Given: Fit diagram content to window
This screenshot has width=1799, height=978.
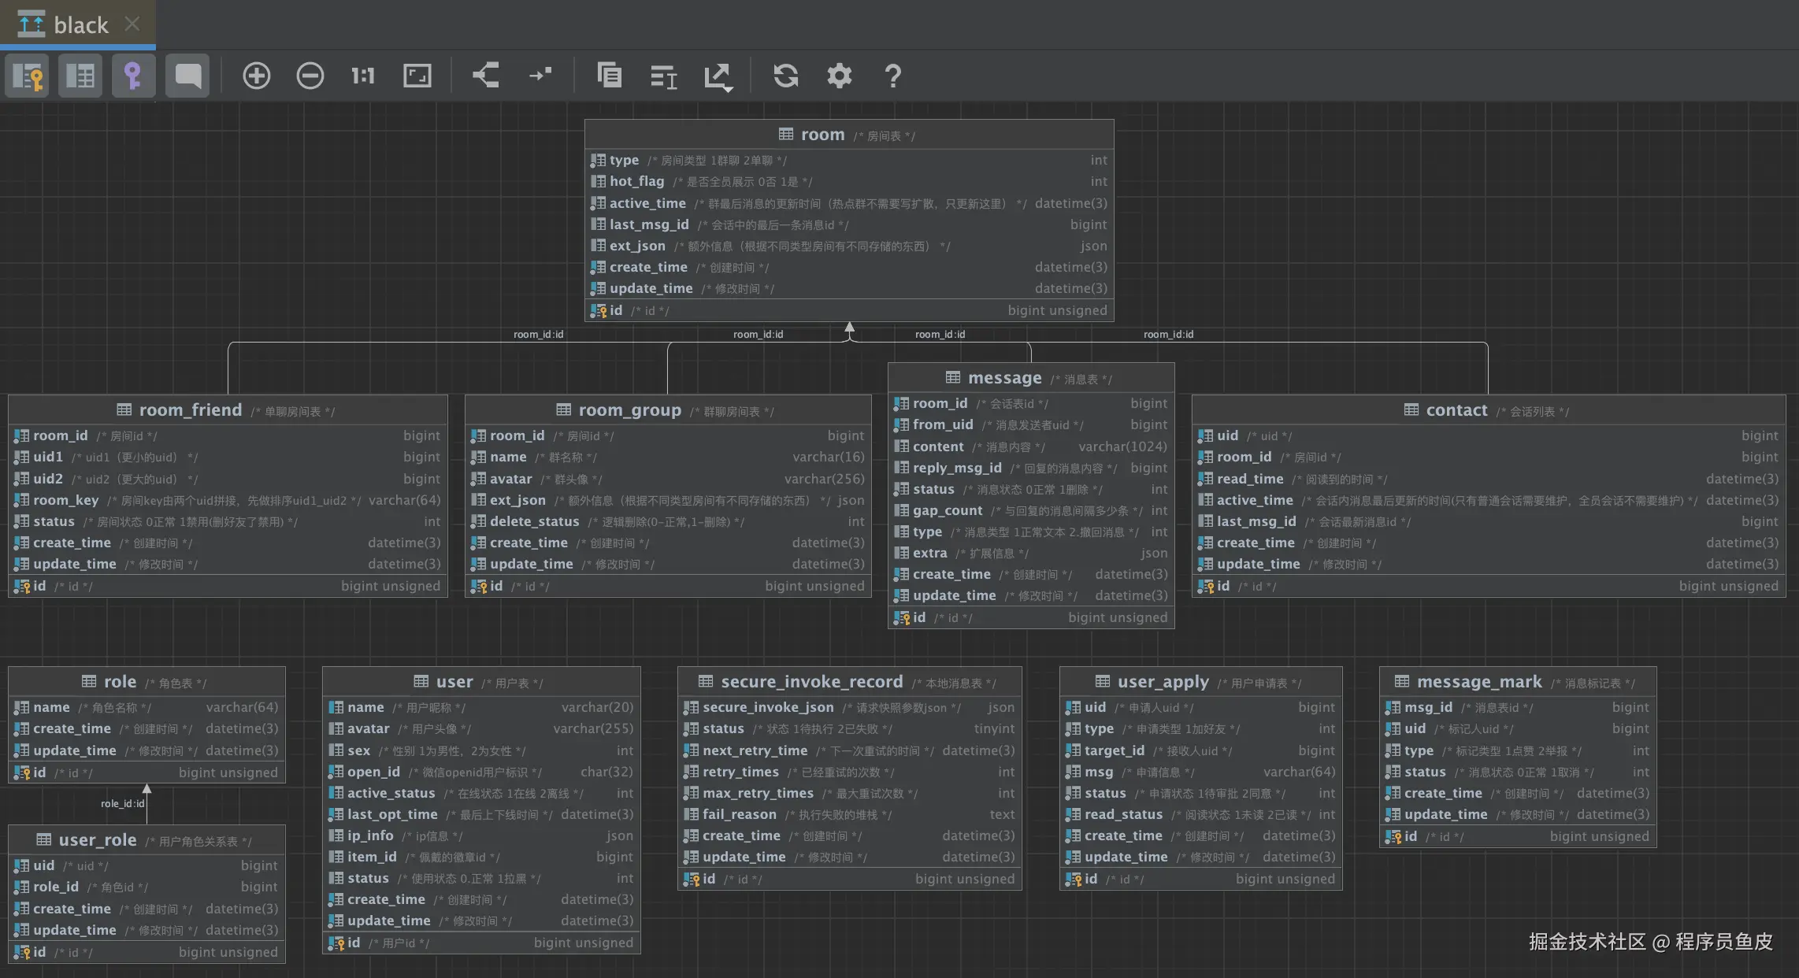Looking at the screenshot, I should (x=417, y=76).
